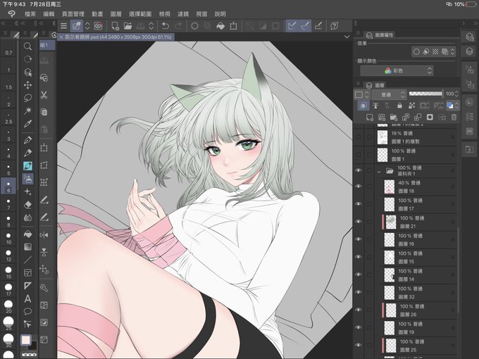Open arrows beside the save icon

point(151,26)
